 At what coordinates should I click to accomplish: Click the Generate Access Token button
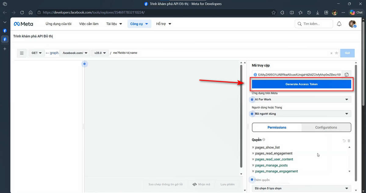[x=302, y=84]
